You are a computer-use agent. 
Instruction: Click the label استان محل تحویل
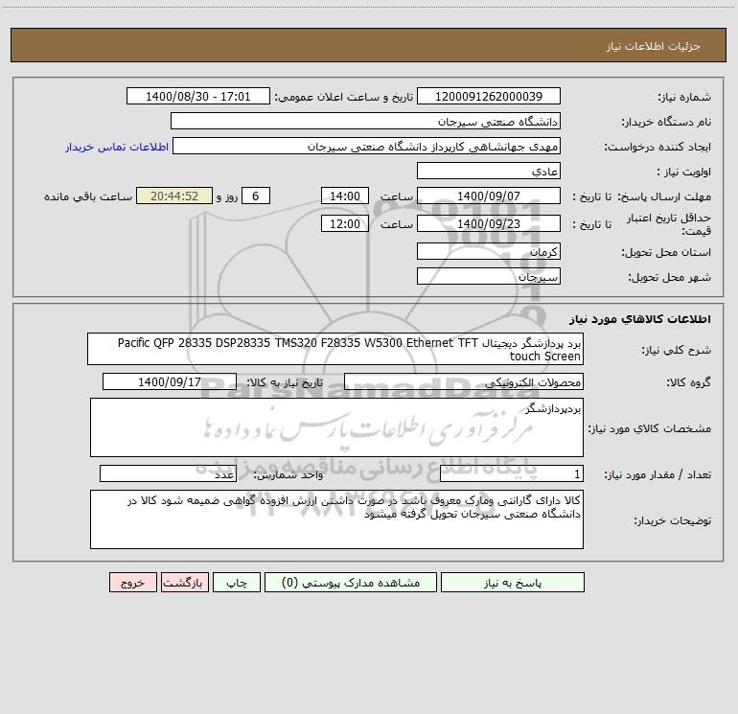(x=666, y=253)
